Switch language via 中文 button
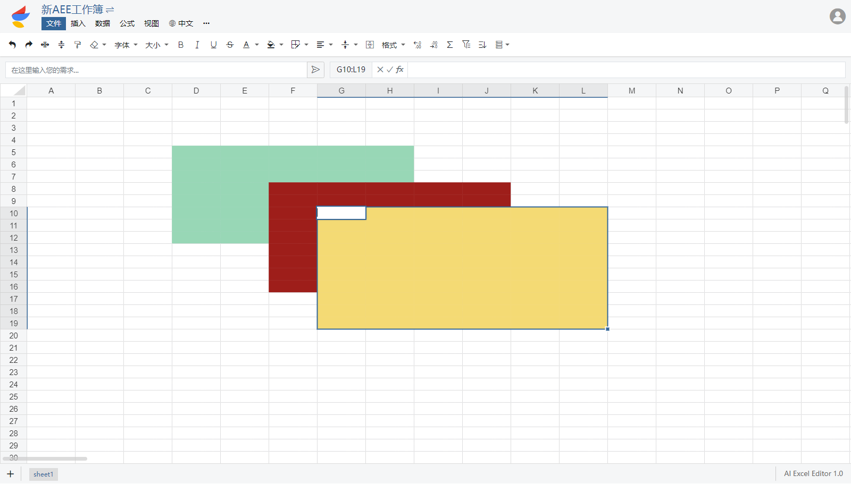 [x=181, y=23]
